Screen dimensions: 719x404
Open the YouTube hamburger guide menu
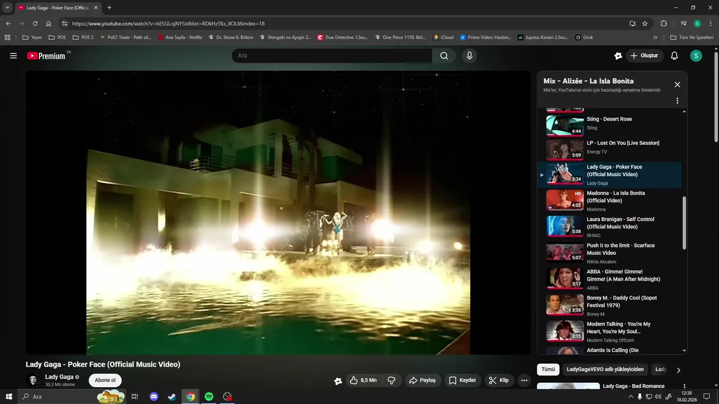tap(13, 56)
